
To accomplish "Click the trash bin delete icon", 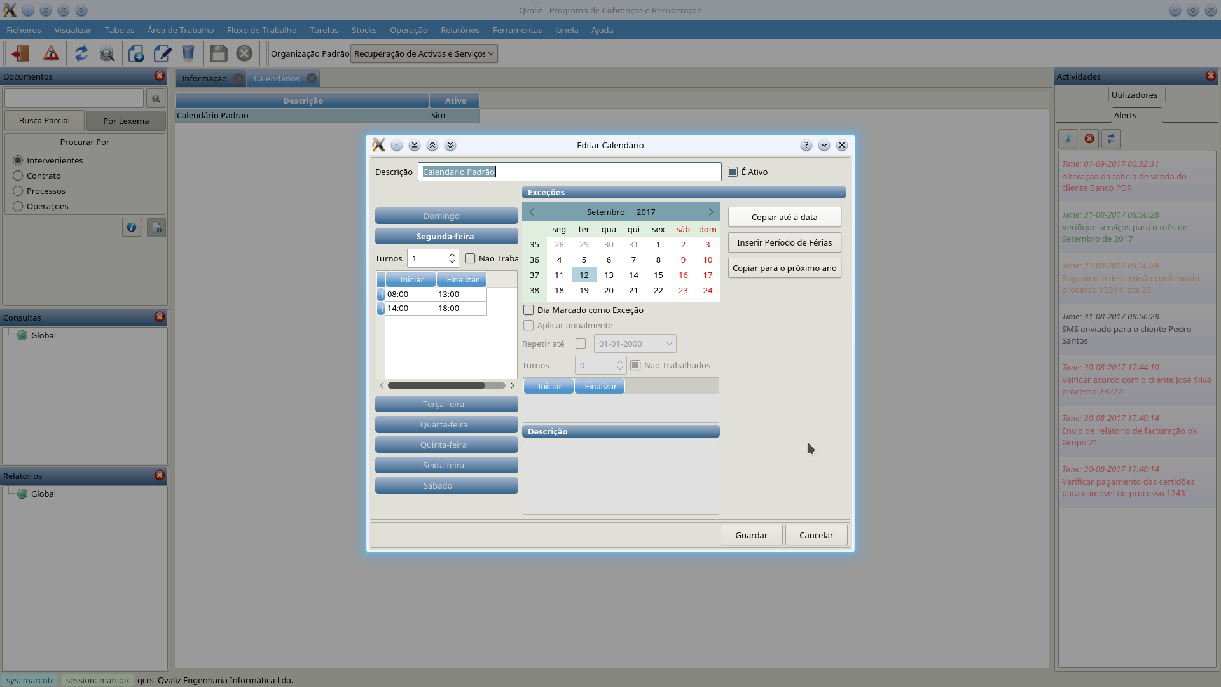I will click(188, 53).
